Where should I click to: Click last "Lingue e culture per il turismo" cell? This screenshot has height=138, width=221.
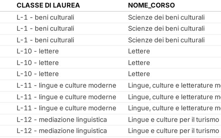click(173, 131)
